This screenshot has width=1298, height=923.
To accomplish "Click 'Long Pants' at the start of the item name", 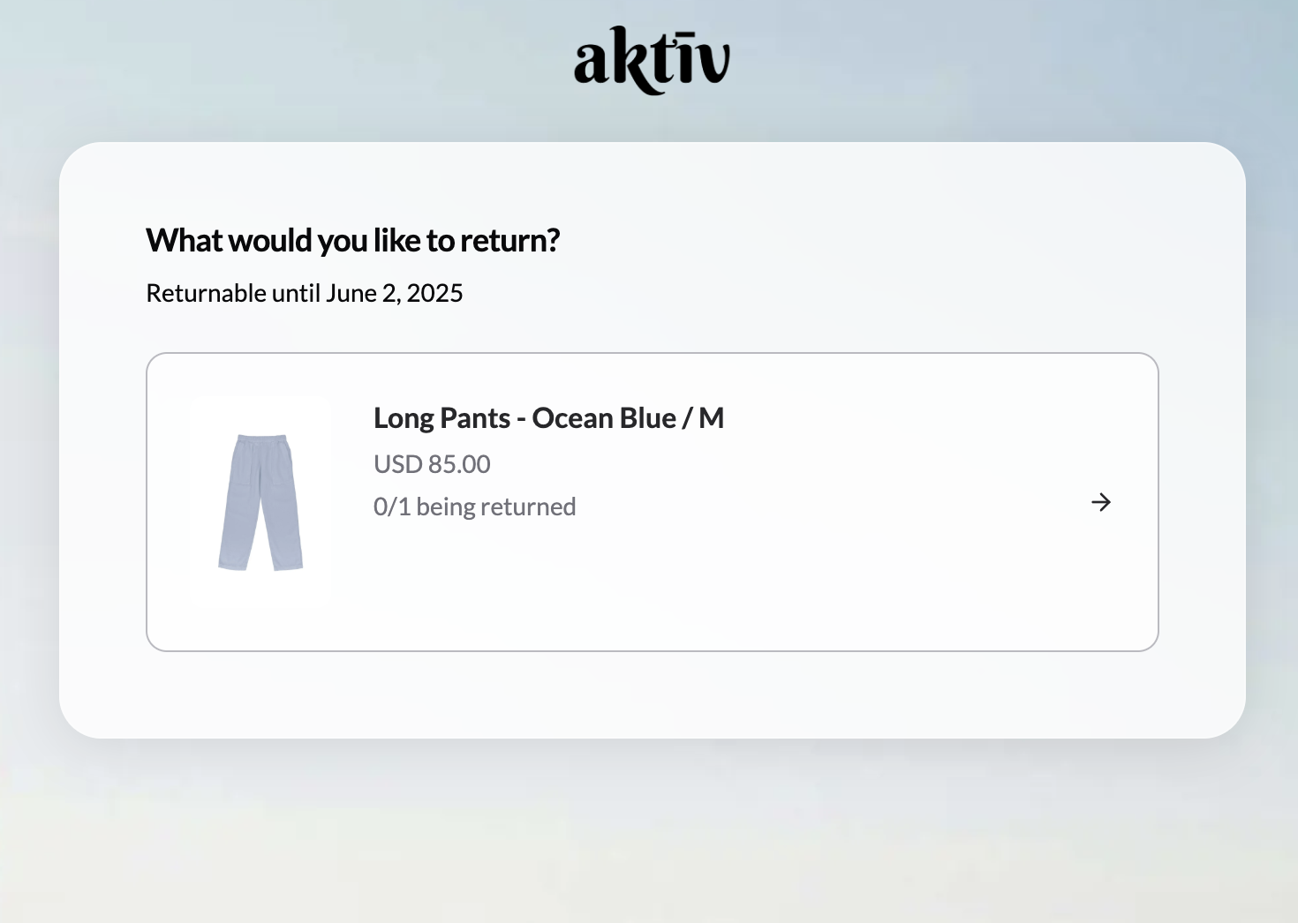I will click(441, 418).
